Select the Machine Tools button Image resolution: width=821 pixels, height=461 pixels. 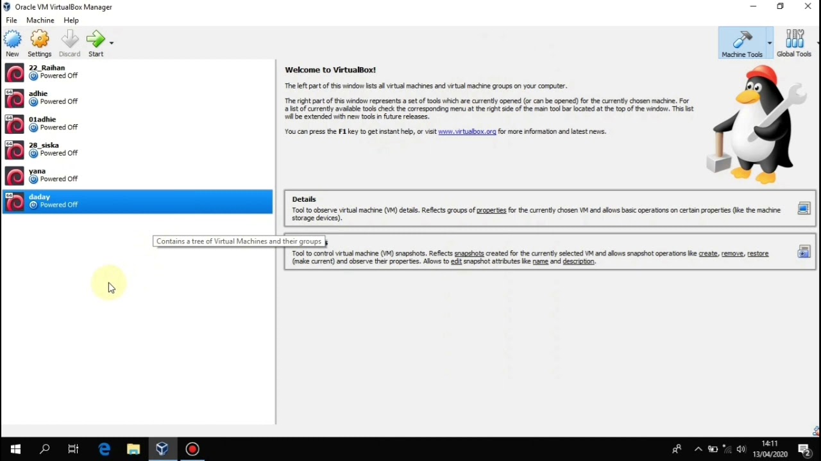coord(742,43)
